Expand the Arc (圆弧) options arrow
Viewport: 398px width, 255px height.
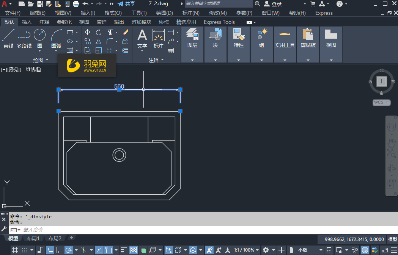(56, 51)
